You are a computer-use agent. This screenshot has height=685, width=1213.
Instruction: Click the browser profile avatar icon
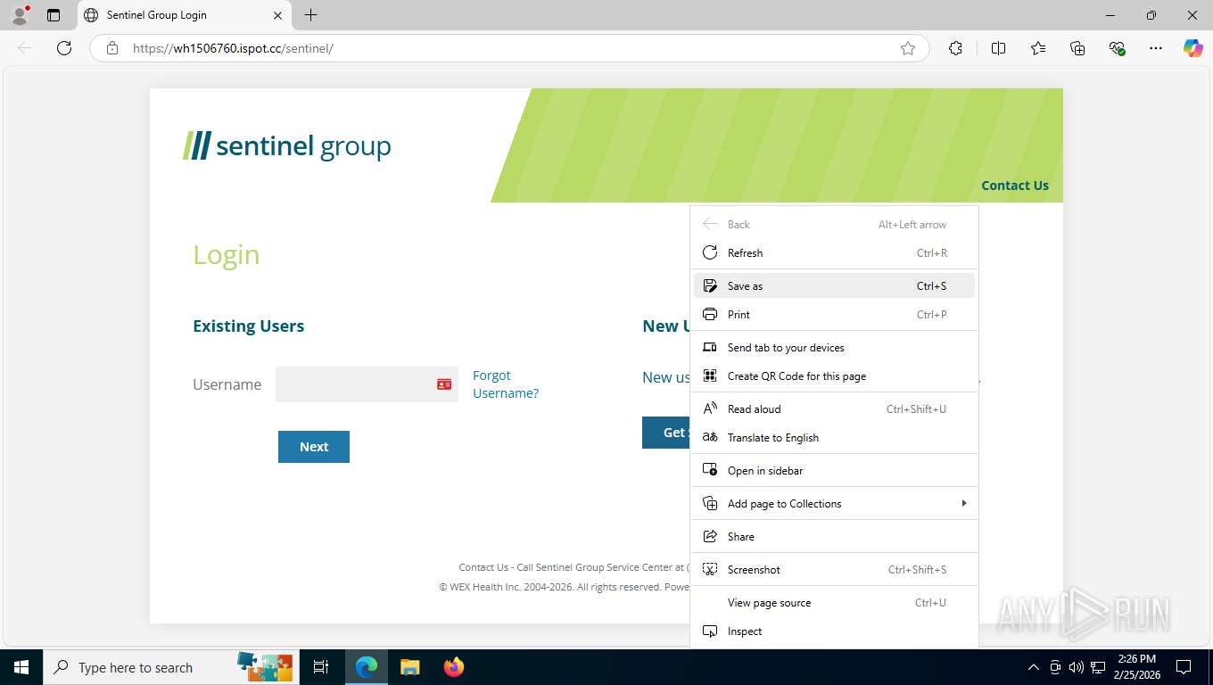click(20, 15)
